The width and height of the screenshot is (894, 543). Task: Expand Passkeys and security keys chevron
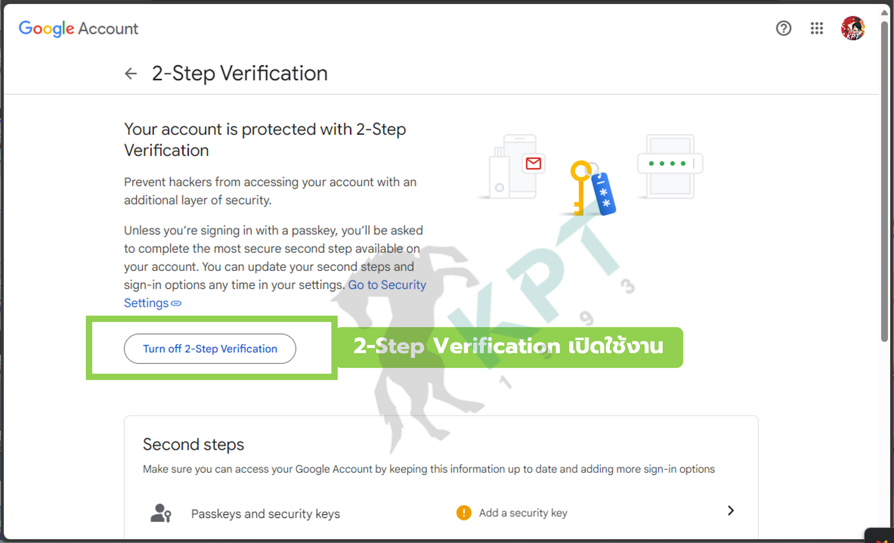[x=730, y=511]
